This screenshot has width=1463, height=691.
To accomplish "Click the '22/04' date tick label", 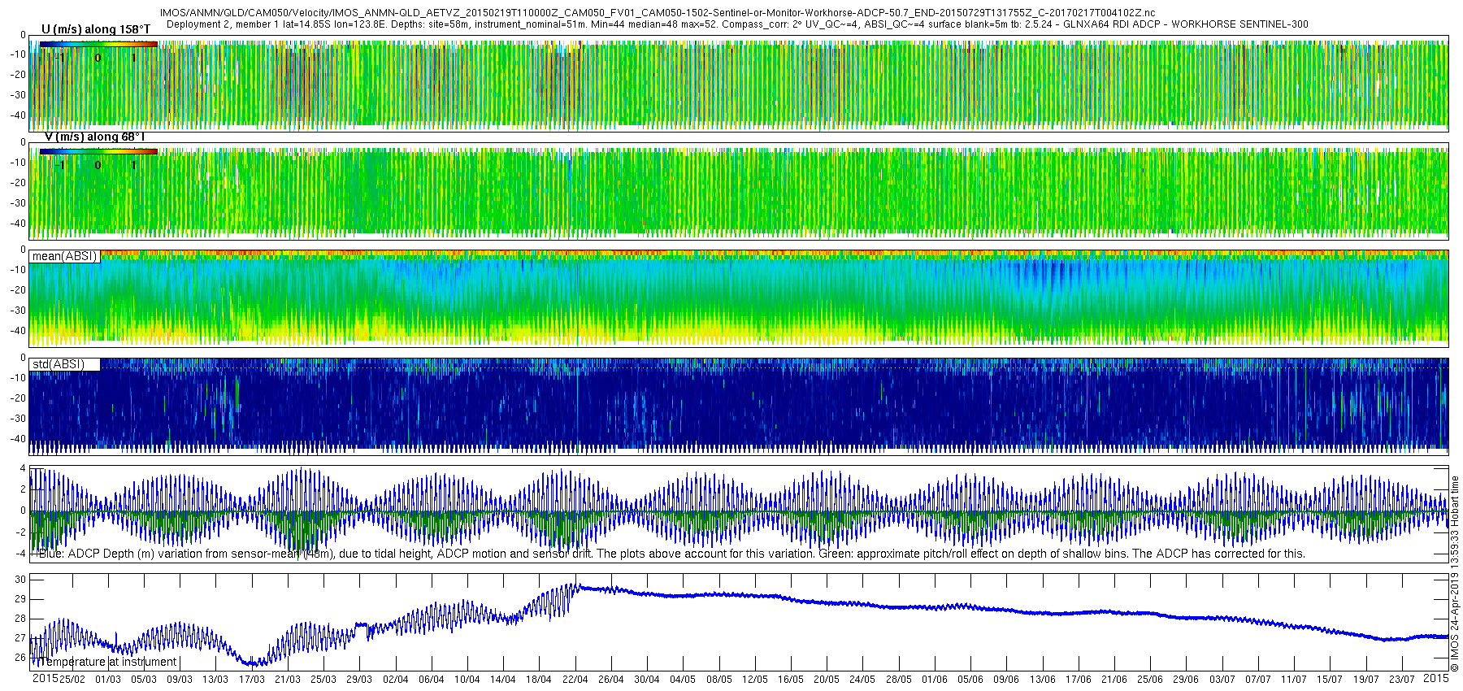I will pyautogui.click(x=575, y=679).
